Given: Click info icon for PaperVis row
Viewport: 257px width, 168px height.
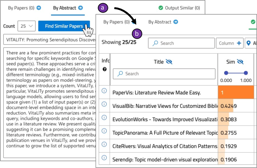Looking at the screenshot, I should click(x=104, y=91).
